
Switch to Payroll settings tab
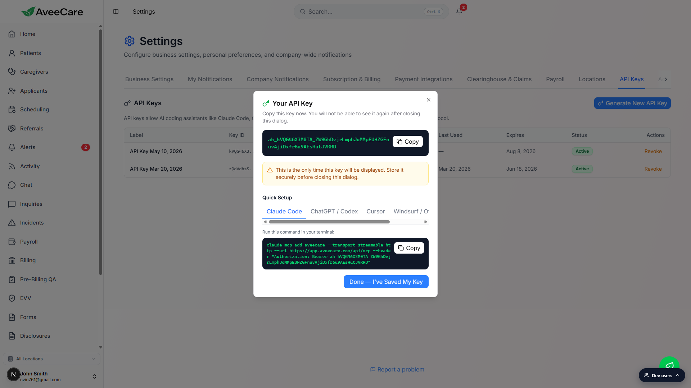pyautogui.click(x=555, y=79)
